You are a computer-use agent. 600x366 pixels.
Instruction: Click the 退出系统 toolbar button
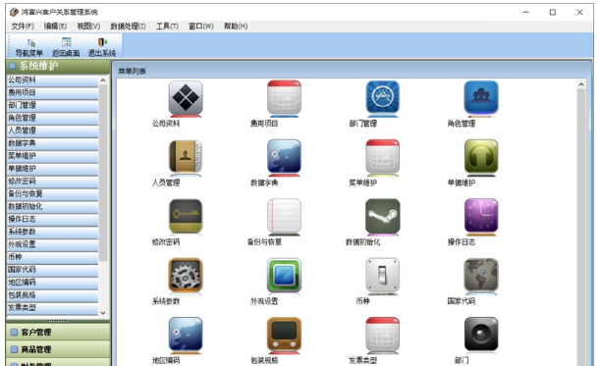coord(102,47)
